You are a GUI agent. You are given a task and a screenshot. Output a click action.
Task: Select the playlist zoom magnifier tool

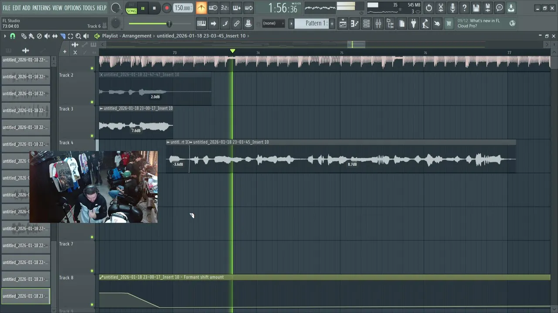tap(78, 36)
